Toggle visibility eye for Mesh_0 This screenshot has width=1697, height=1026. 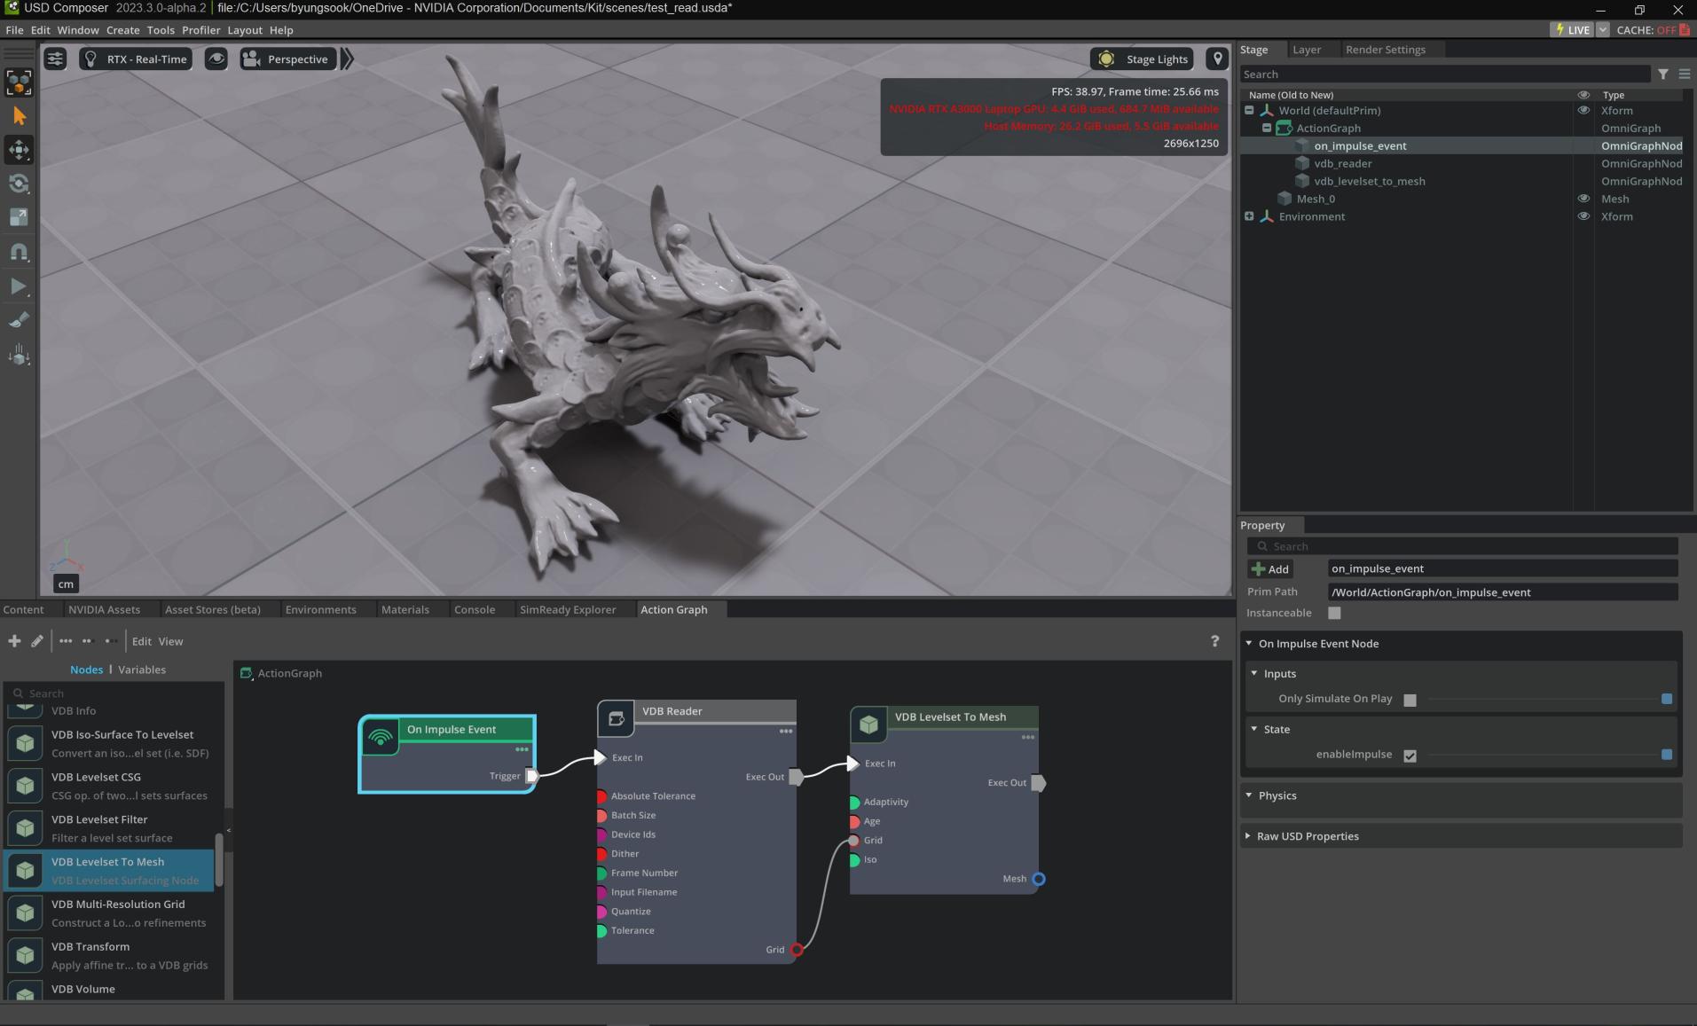[x=1583, y=200]
